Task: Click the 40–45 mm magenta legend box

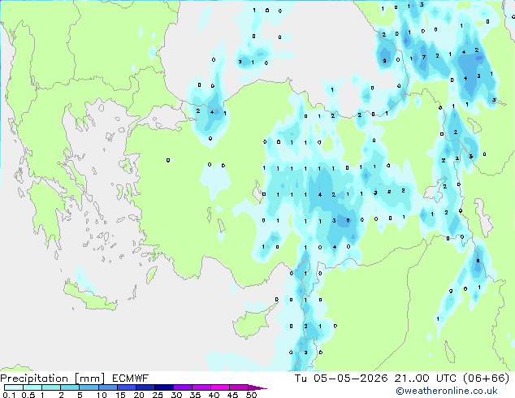Action: coord(220,387)
